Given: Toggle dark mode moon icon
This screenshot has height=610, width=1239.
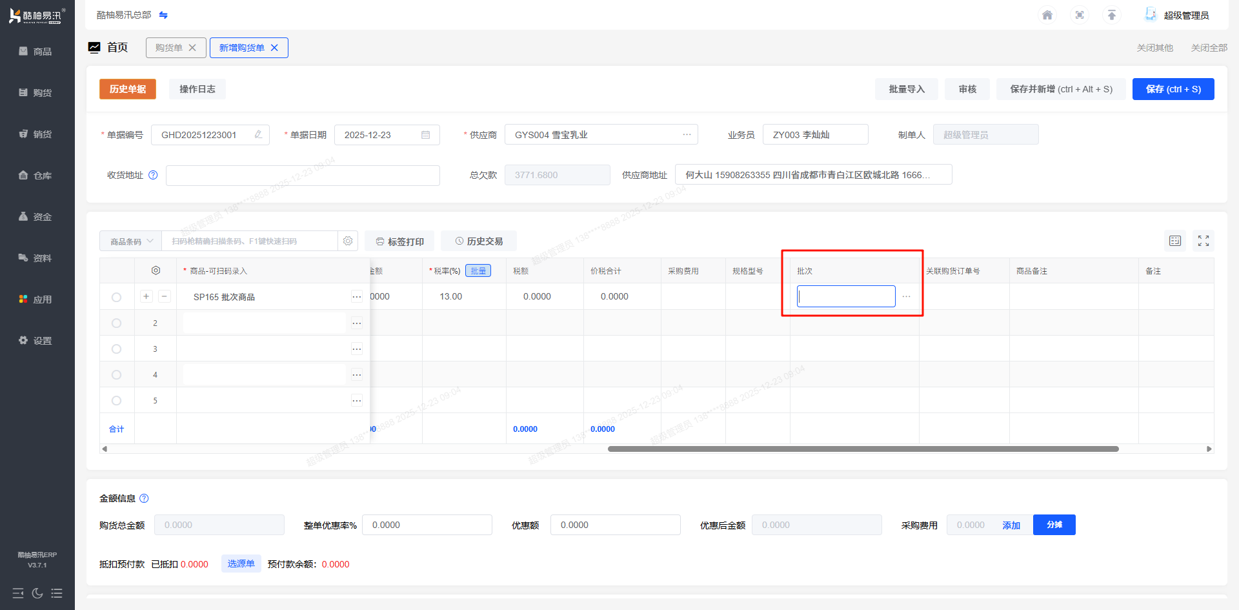Looking at the screenshot, I should (x=37, y=593).
